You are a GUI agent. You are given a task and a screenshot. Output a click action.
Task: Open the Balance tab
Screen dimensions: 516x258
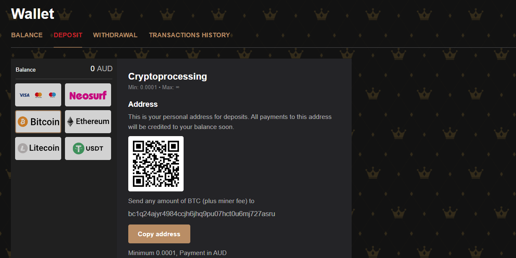(27, 35)
